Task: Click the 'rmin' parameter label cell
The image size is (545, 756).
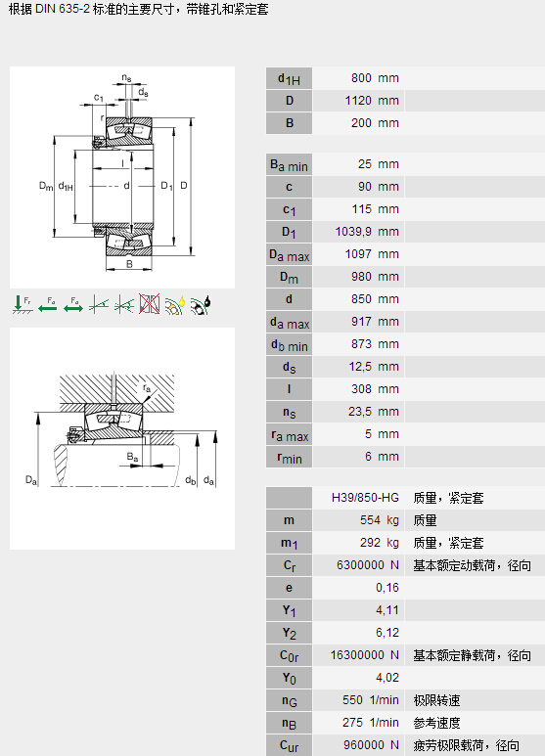Action: (x=289, y=457)
